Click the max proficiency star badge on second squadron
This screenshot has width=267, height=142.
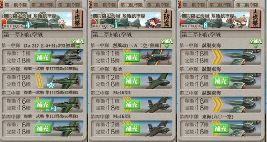click(x=51, y=85)
